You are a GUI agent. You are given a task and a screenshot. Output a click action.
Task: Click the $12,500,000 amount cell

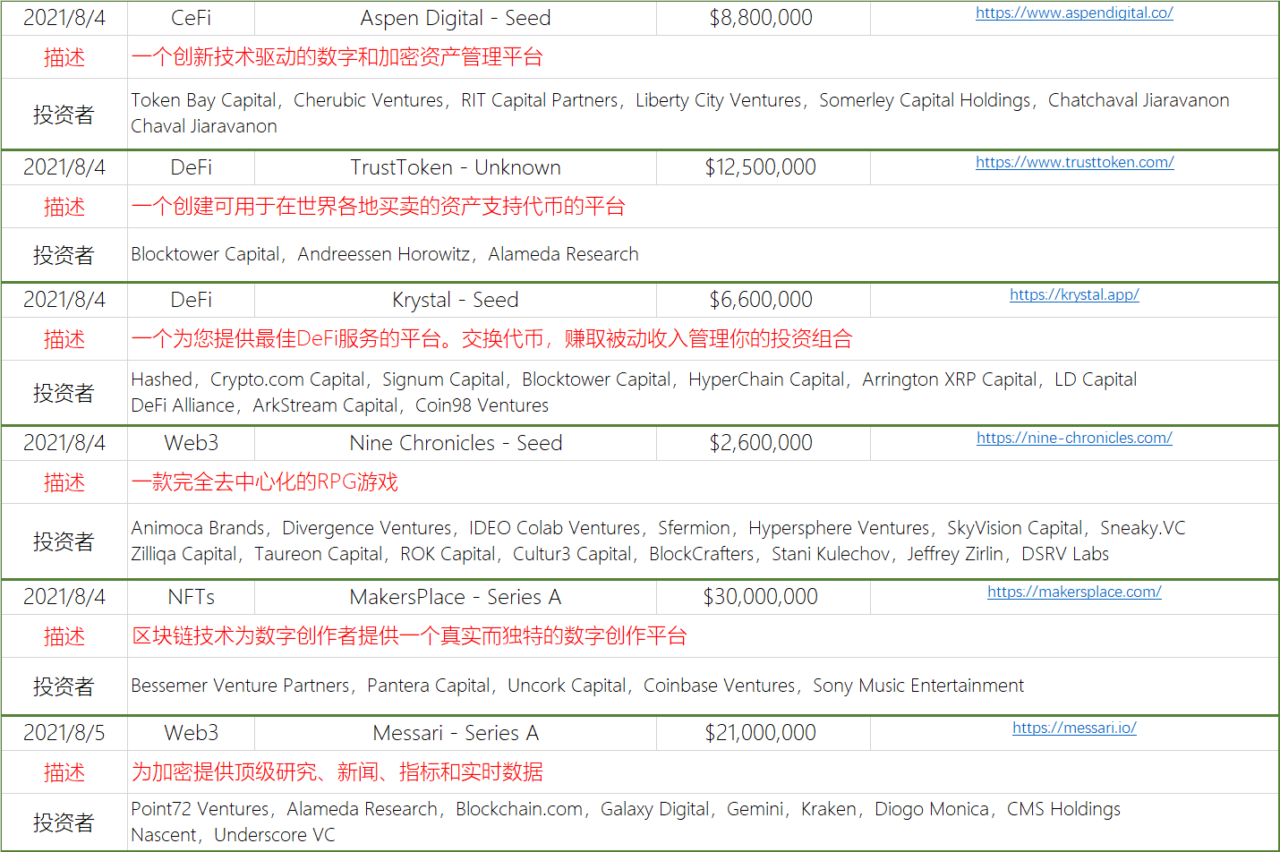[x=763, y=167]
